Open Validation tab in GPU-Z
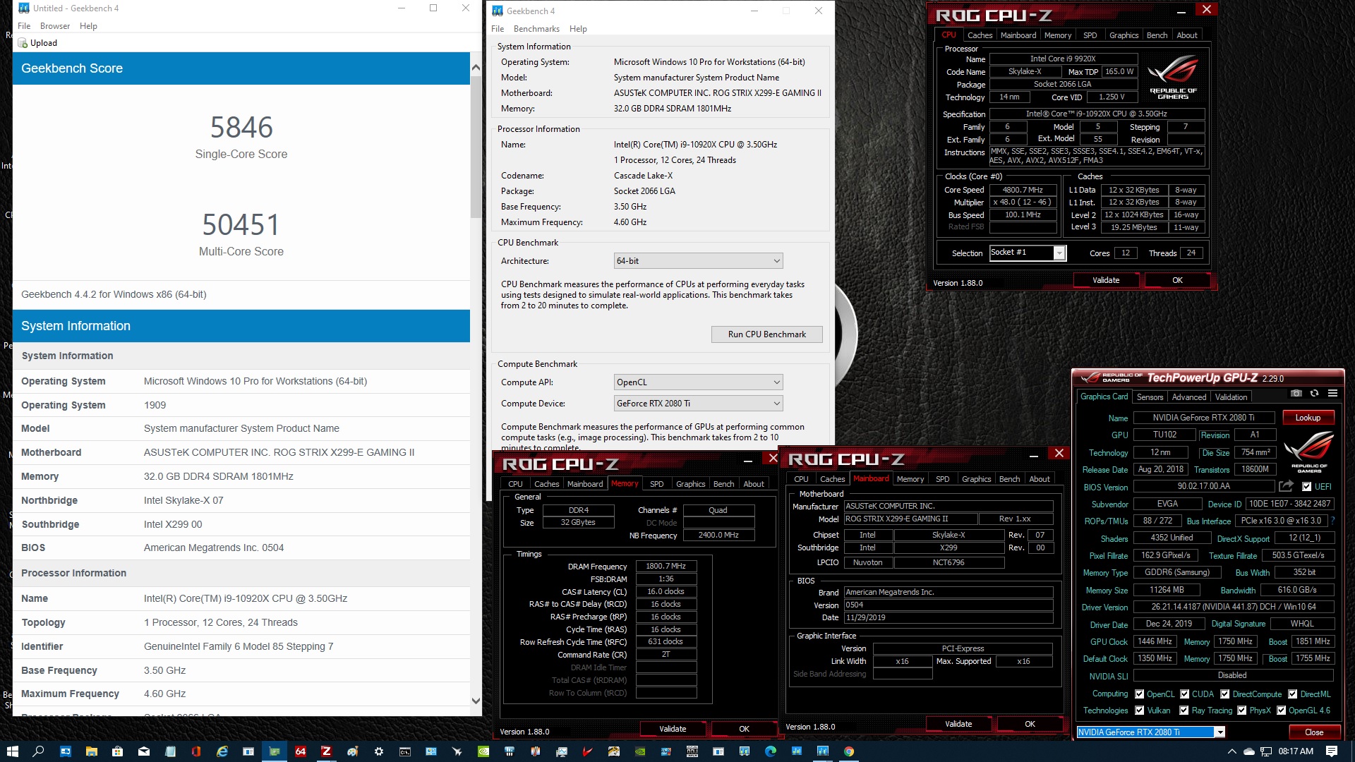Screen dimensions: 1355x762 (x=1231, y=397)
